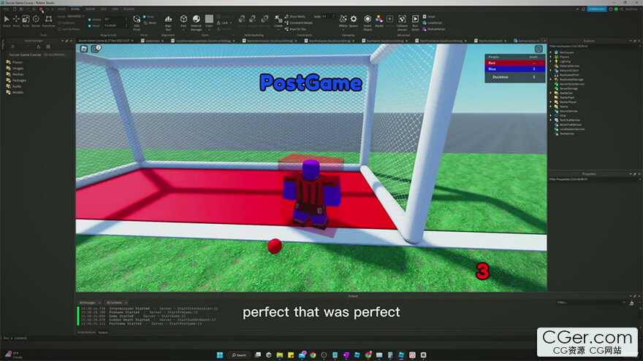Open Collision Groups editor
The height and width of the screenshot is (361, 643).
[402, 20]
